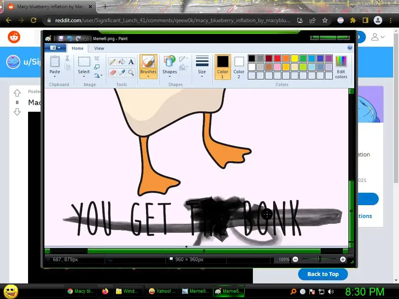Select the Pencil tool in Paint
Viewport: 399px width, 299px height.
[112, 62]
